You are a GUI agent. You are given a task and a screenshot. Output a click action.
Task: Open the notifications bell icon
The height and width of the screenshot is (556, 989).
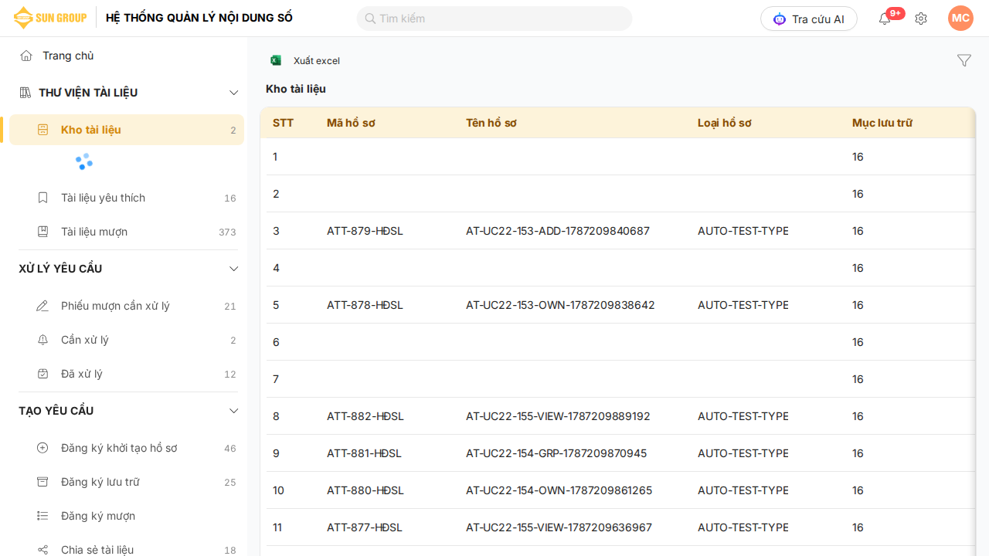[885, 19]
